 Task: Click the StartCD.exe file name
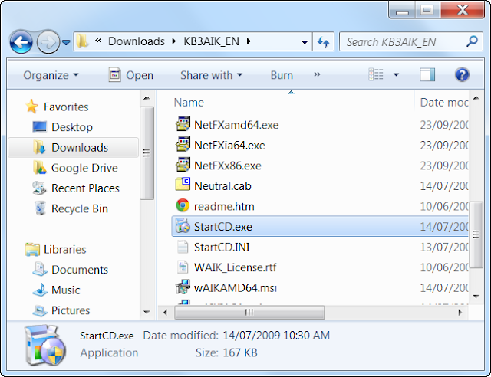coord(223,227)
